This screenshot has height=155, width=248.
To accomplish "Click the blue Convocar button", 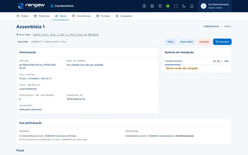I will point(222,42).
